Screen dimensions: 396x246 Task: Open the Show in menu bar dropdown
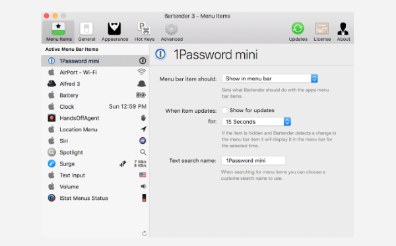(x=270, y=78)
